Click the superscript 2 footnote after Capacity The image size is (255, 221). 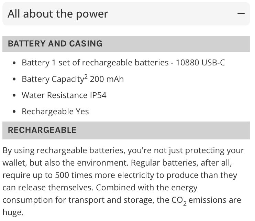[x=86, y=77]
